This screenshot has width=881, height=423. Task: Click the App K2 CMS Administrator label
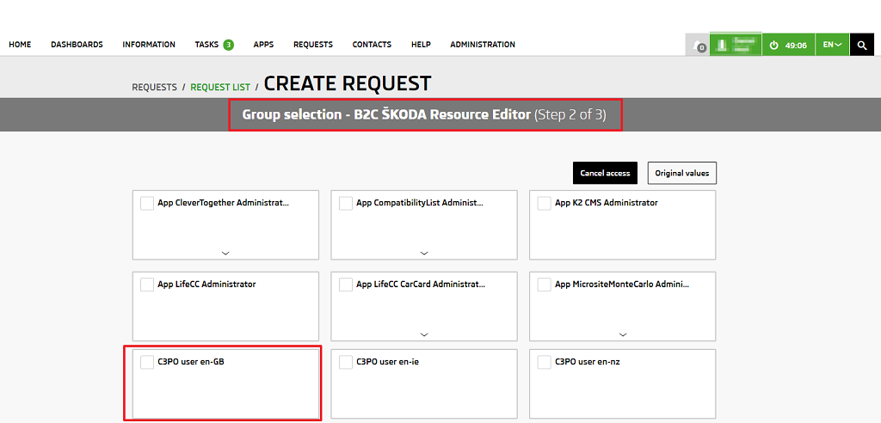(607, 203)
